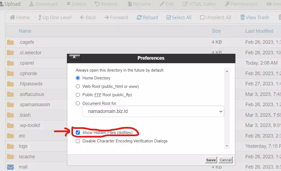281x171 pixels.
Task: Go to Home in file manager
Action: [19, 17]
